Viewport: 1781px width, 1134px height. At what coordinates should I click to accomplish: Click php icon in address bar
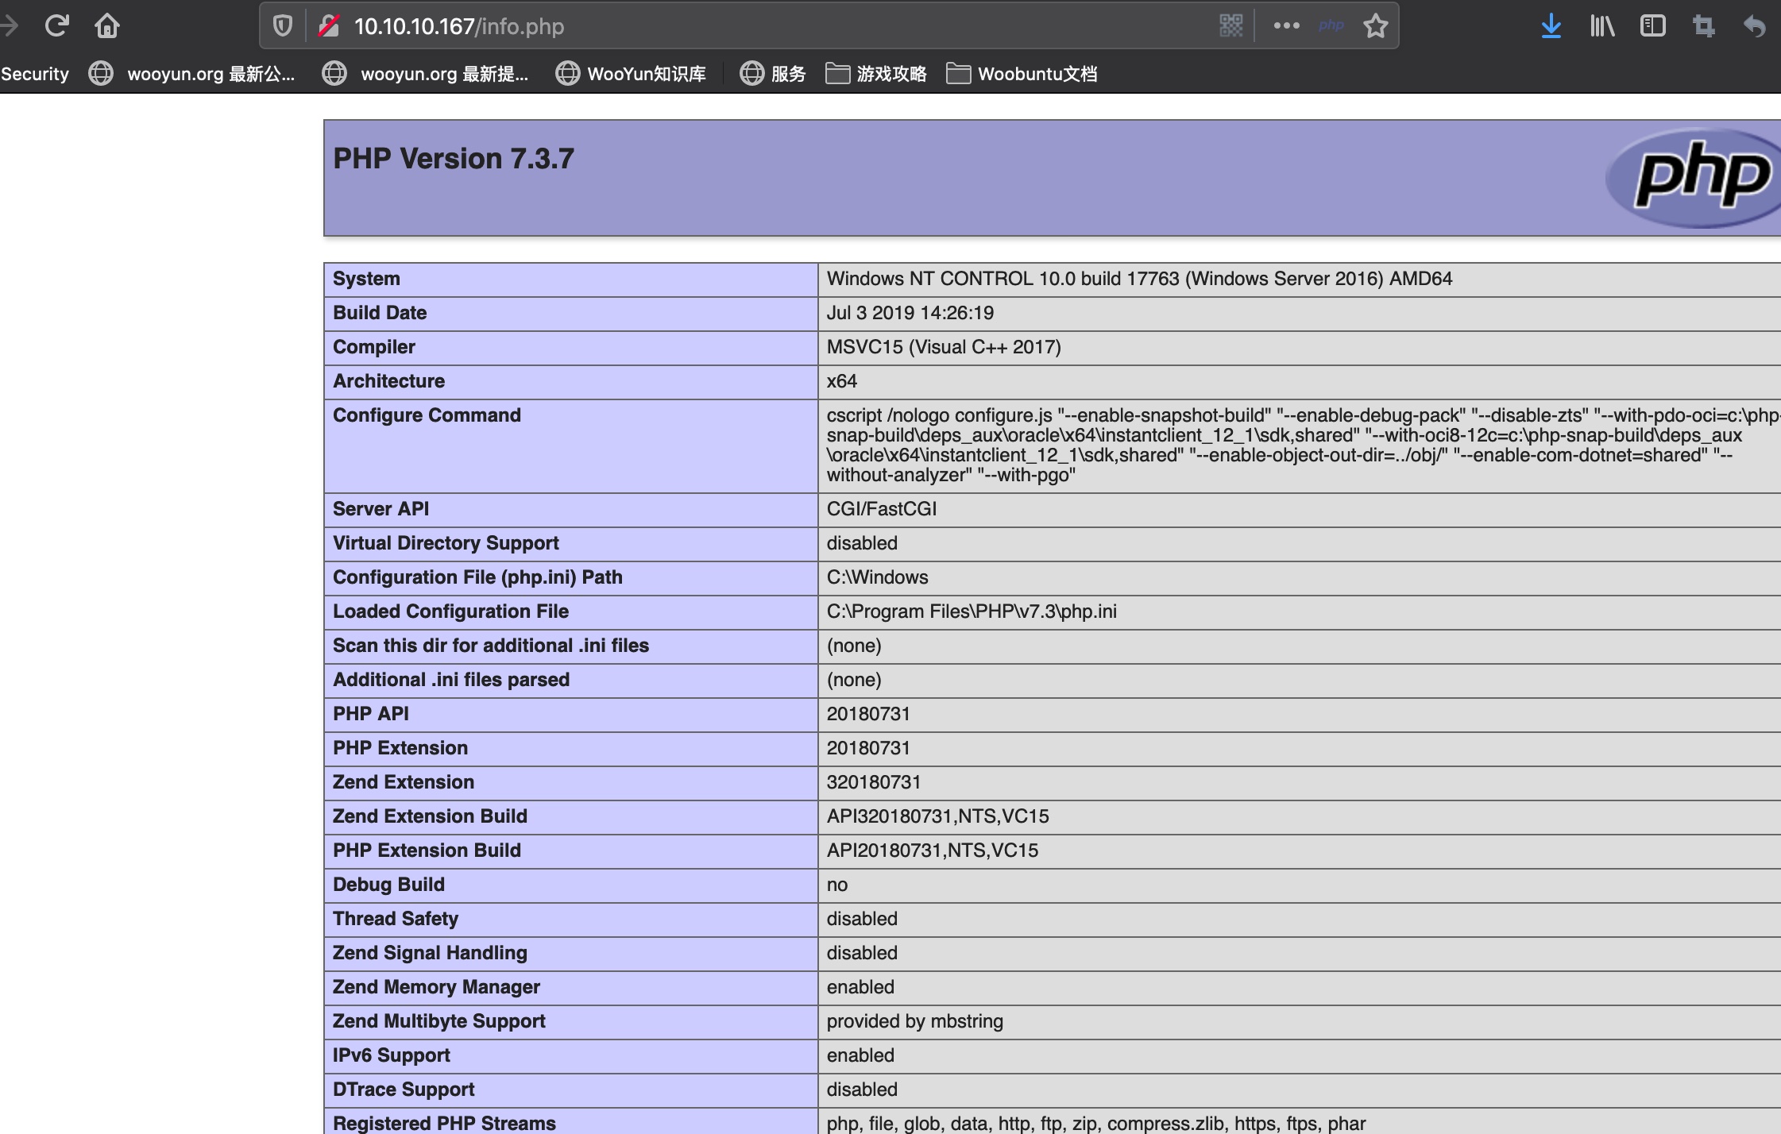(1331, 26)
